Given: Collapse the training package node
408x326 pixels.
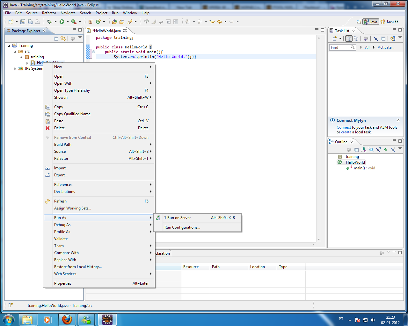Looking at the screenshot, I should (21, 57).
